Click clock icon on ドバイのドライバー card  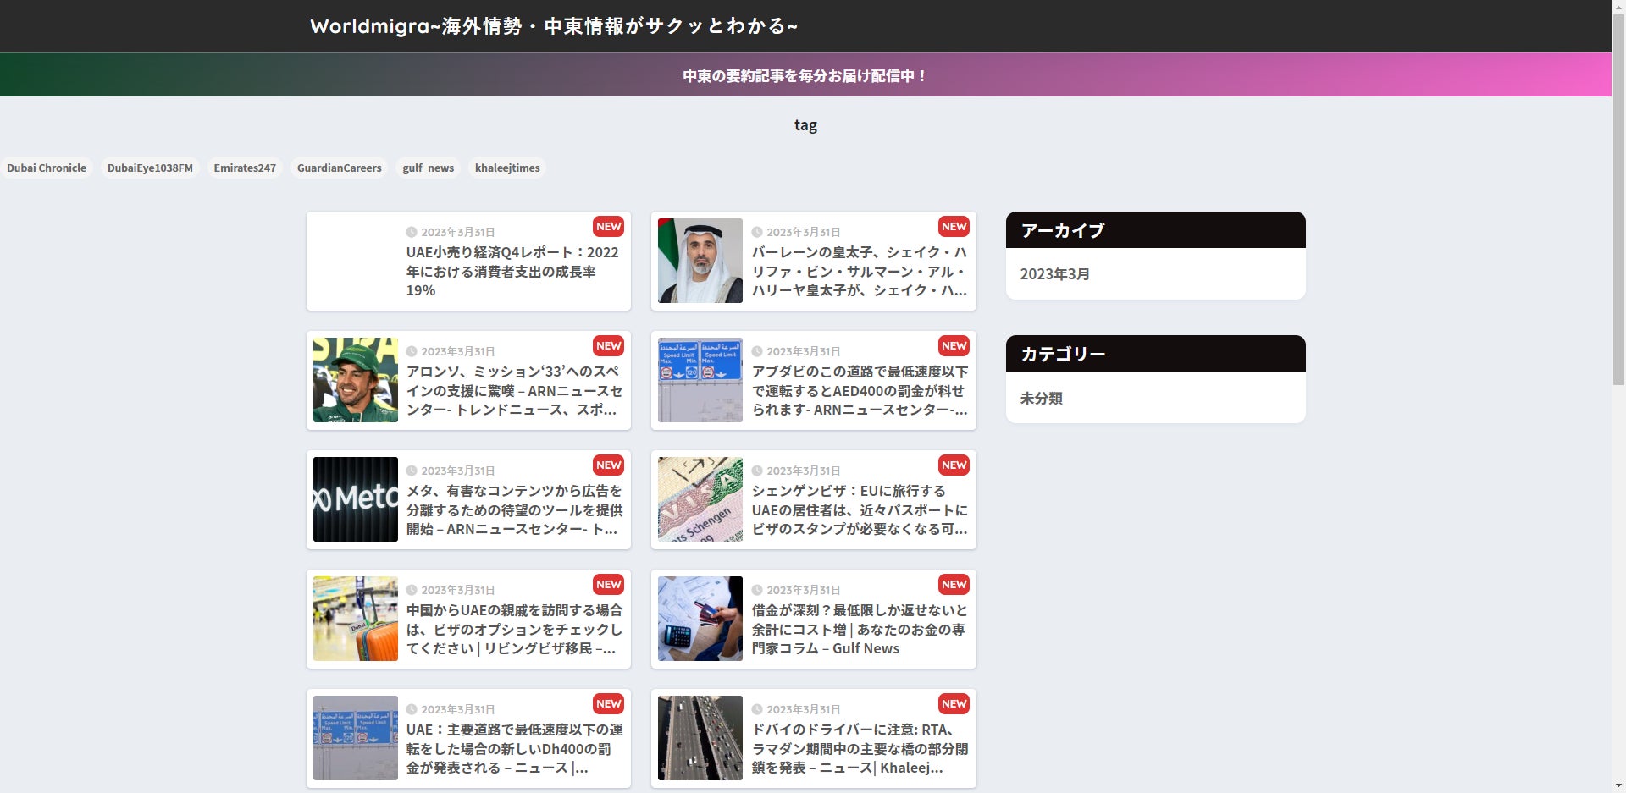[757, 709]
